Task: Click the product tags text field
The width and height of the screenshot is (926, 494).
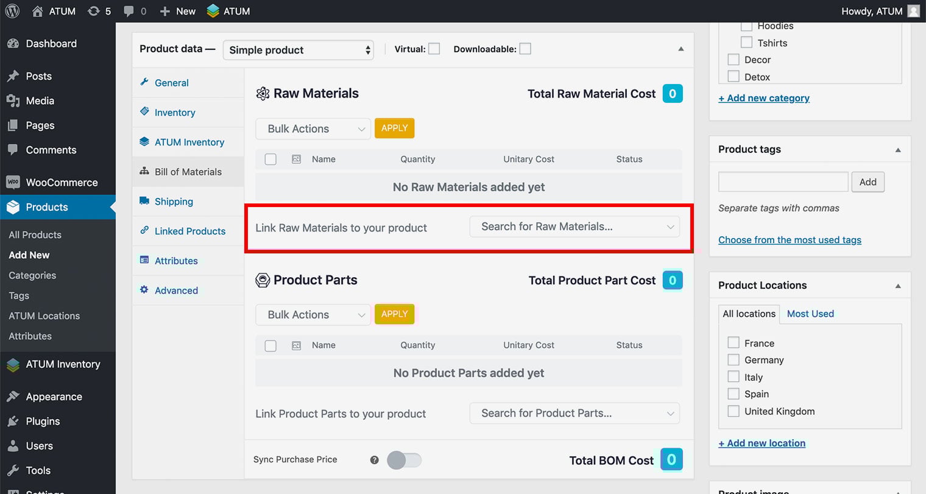Action: (783, 182)
